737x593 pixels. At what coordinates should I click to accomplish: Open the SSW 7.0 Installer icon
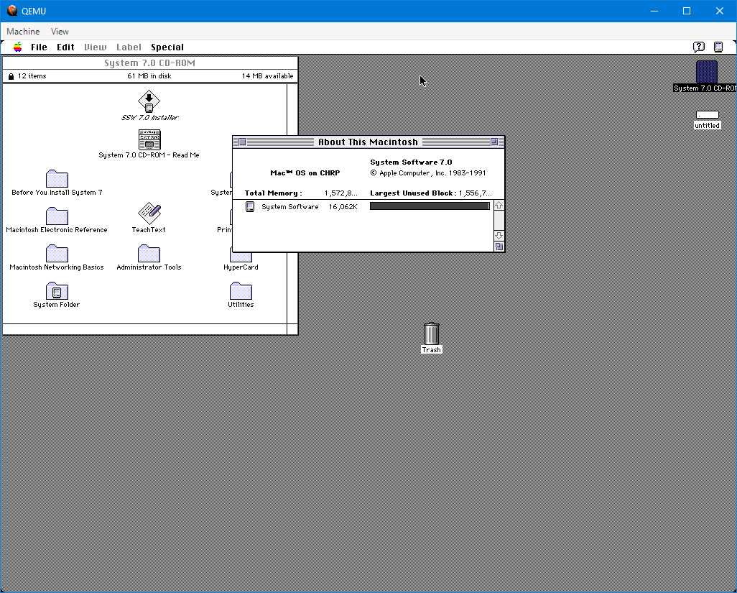(149, 101)
